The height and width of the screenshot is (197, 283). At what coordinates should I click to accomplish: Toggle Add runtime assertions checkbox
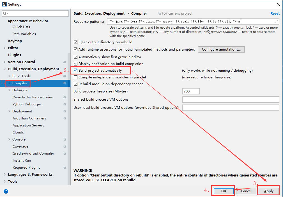tap(76, 49)
